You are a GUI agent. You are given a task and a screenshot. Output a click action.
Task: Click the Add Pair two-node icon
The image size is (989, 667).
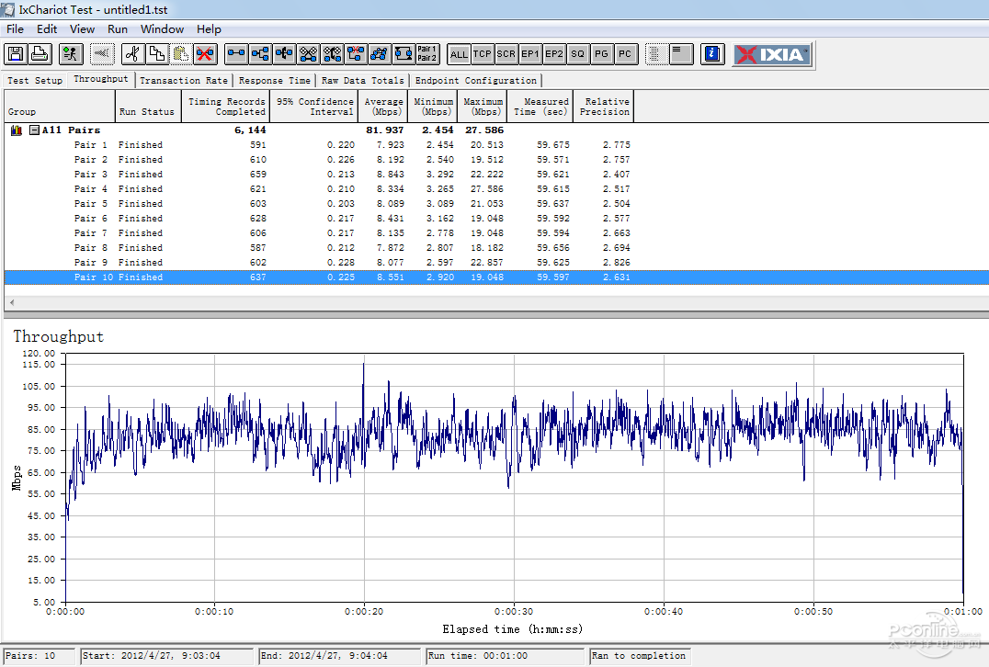(236, 54)
